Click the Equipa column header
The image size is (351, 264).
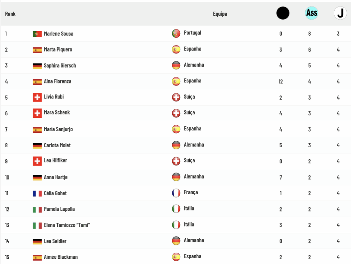pyautogui.click(x=220, y=14)
